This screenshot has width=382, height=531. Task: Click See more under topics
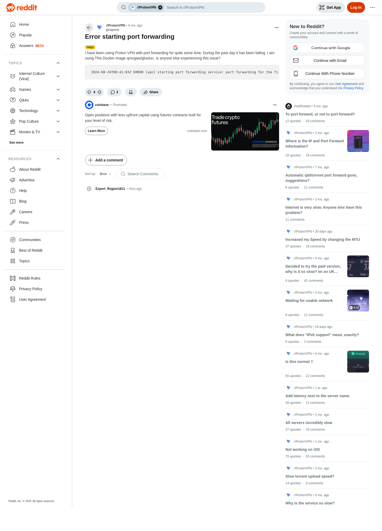pyautogui.click(x=16, y=143)
